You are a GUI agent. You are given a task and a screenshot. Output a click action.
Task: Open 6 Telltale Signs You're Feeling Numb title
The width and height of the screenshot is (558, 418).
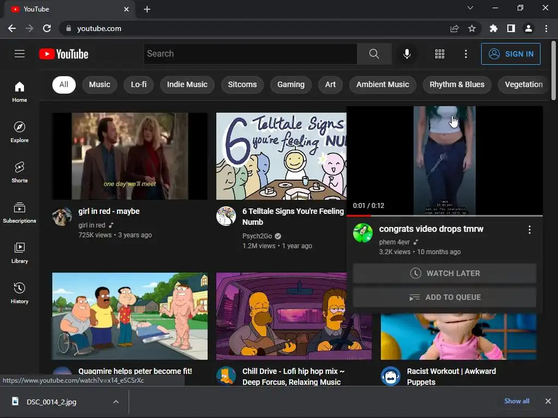point(293,217)
